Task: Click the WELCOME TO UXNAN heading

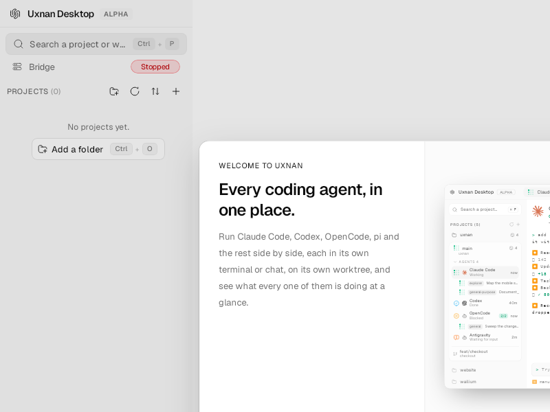Action: click(261, 165)
